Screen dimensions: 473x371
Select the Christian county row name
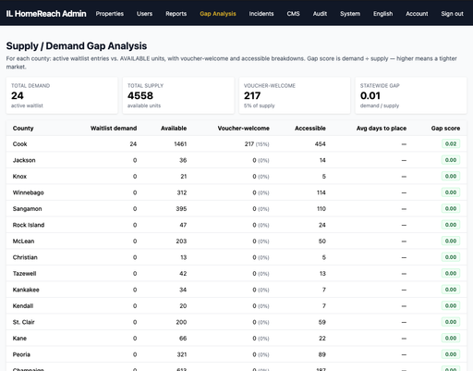tap(25, 257)
